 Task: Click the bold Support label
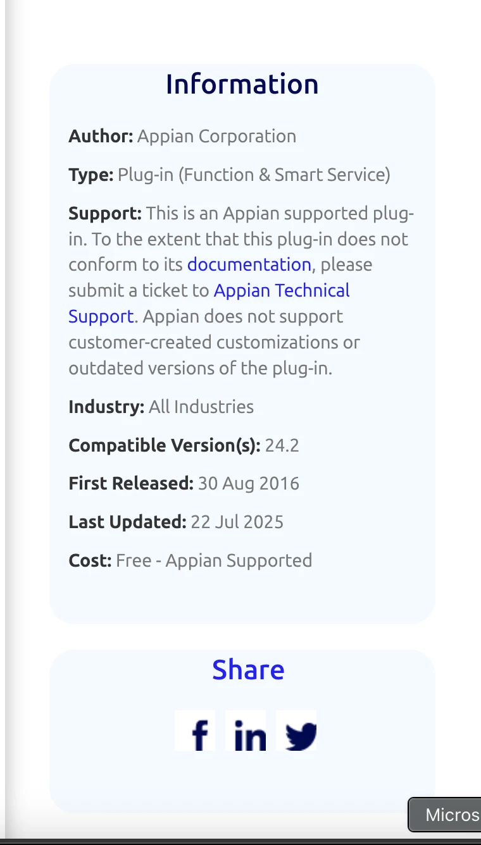(105, 213)
